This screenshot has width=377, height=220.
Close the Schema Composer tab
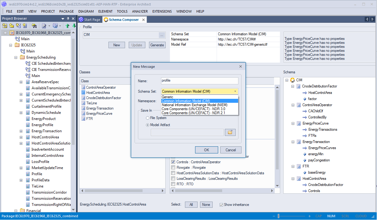point(143,20)
